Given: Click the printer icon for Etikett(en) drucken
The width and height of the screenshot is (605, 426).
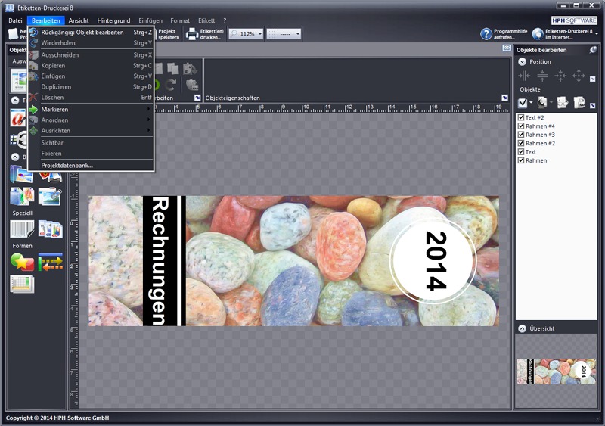Looking at the screenshot, I should [x=192, y=34].
